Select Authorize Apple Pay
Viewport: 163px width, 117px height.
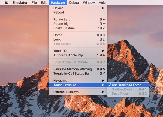point(78,55)
